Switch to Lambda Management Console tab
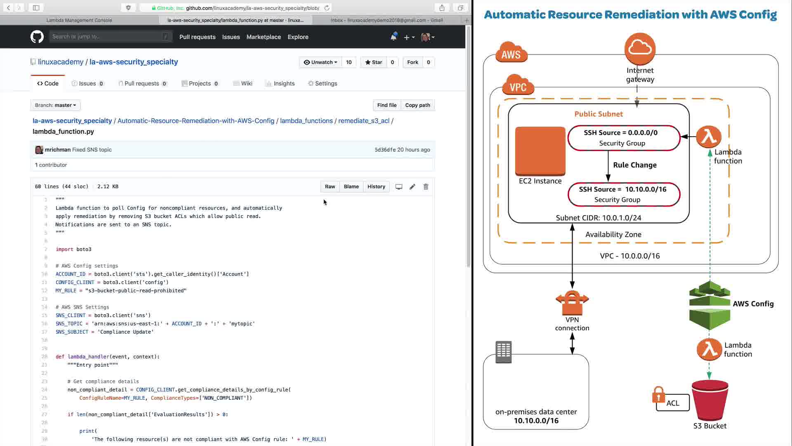The width and height of the screenshot is (792, 446). point(79,20)
